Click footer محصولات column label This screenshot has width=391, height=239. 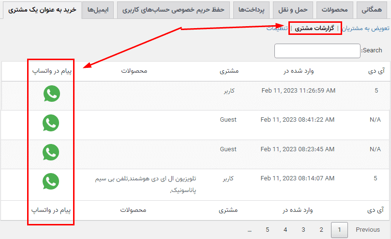(133, 210)
